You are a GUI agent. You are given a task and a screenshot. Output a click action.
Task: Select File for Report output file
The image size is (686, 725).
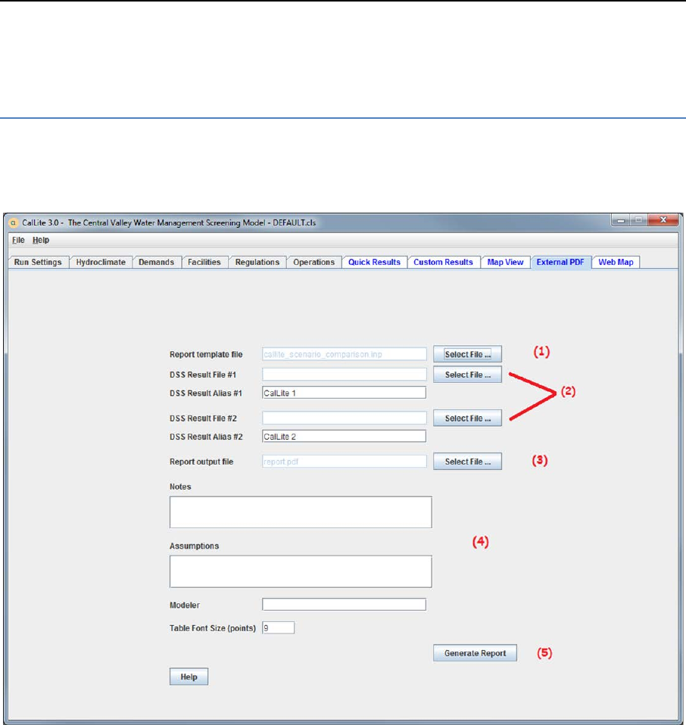(468, 462)
